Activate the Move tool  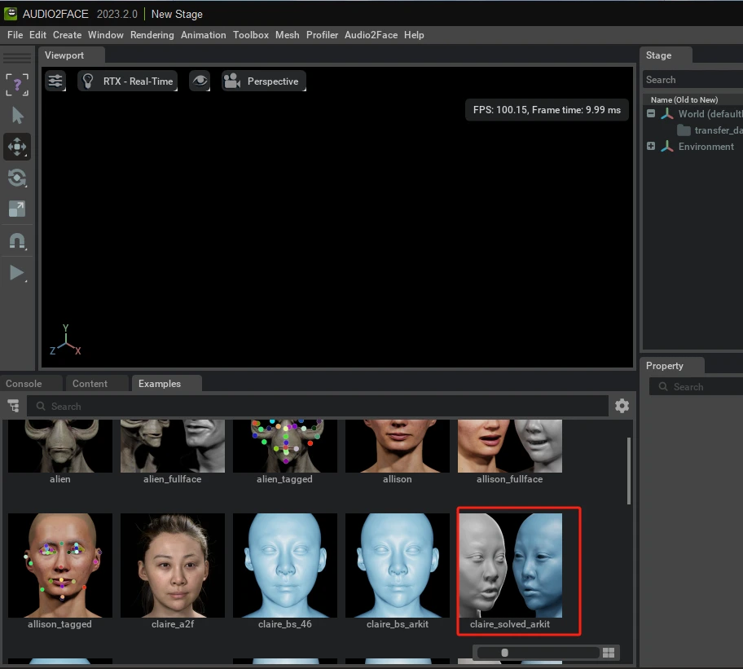(x=17, y=147)
